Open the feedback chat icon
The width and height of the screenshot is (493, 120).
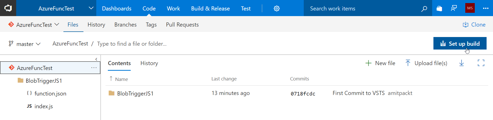(454, 8)
